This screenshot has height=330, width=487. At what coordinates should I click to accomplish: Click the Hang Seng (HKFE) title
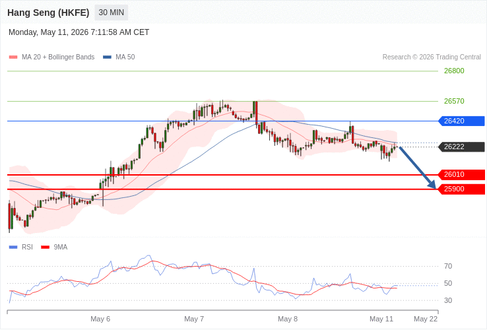coord(48,13)
